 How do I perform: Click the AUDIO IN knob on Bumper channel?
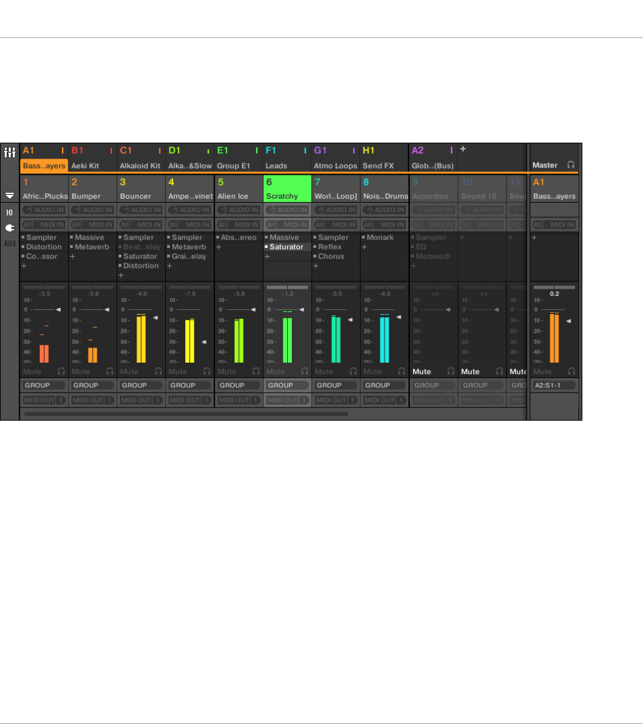76,209
